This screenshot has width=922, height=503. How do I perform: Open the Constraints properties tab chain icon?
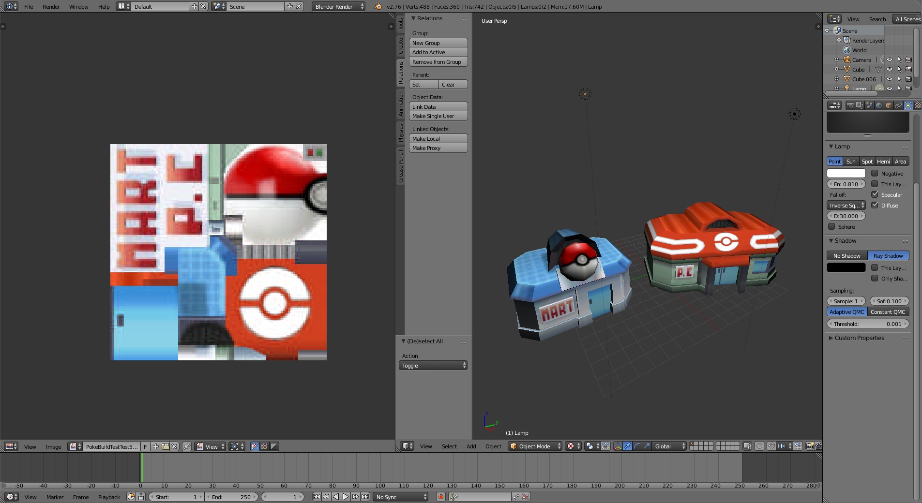[x=898, y=105]
